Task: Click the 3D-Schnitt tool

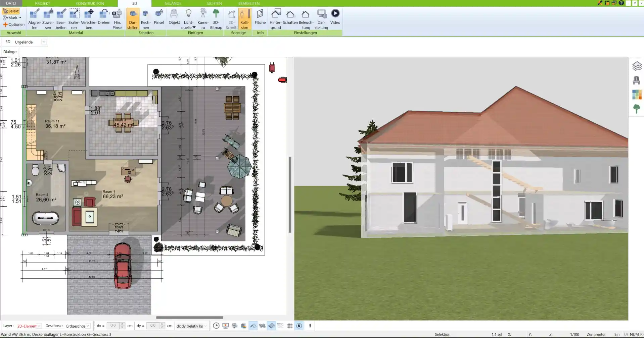Action: coord(231,19)
